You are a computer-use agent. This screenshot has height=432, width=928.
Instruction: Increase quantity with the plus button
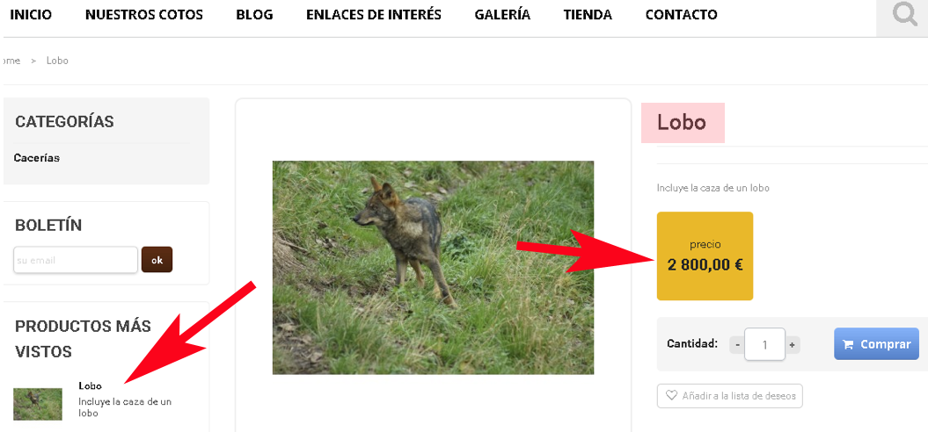point(792,344)
